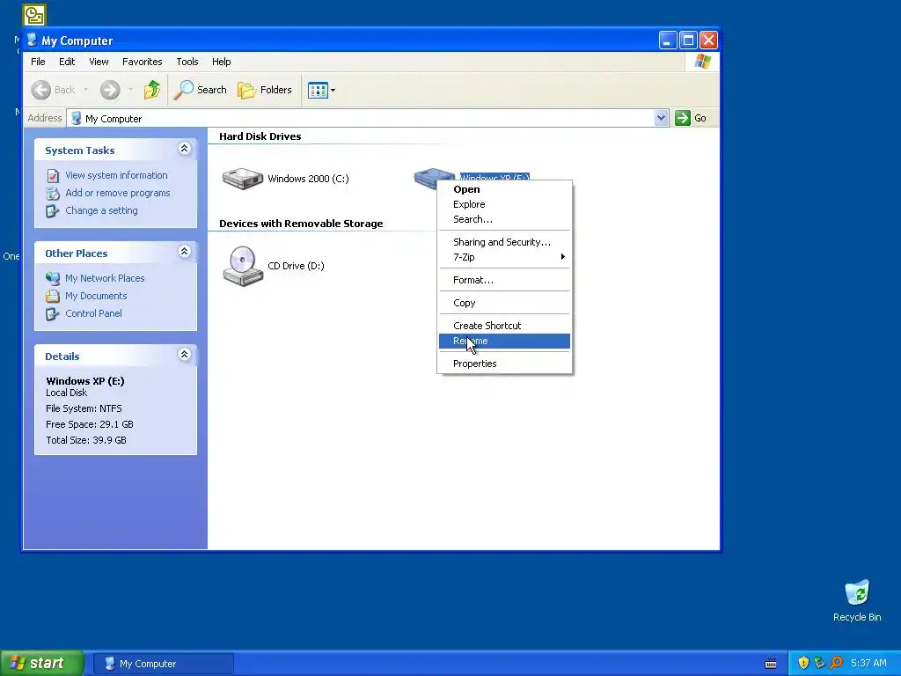The width and height of the screenshot is (901, 676).
Task: Open Search in the toolbar
Action: [200, 90]
